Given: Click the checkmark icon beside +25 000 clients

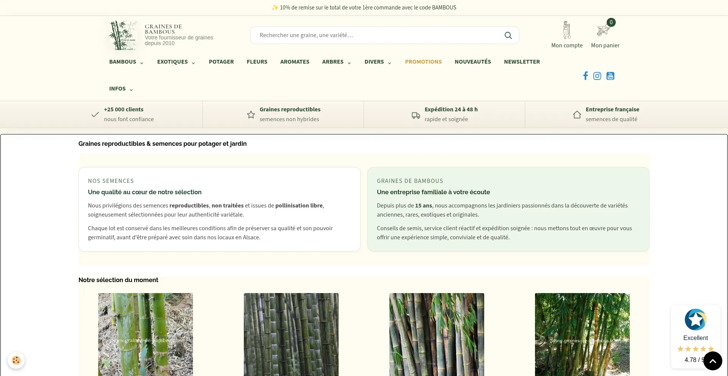Looking at the screenshot, I should (x=95, y=114).
